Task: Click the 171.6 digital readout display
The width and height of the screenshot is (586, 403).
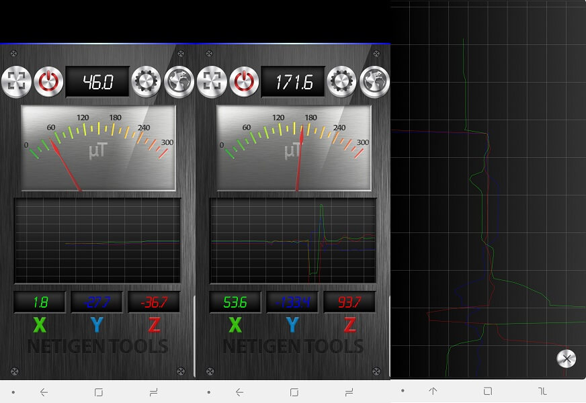Action: 293,82
